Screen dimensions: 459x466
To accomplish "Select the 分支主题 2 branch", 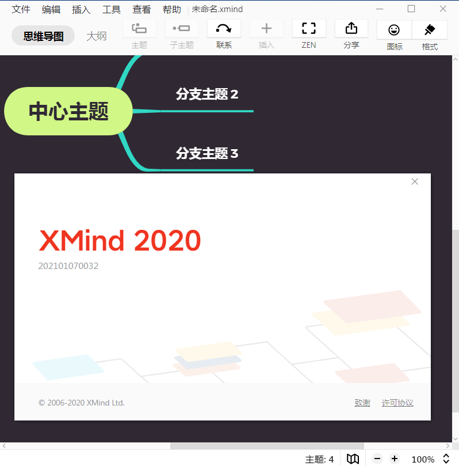I will pos(207,94).
